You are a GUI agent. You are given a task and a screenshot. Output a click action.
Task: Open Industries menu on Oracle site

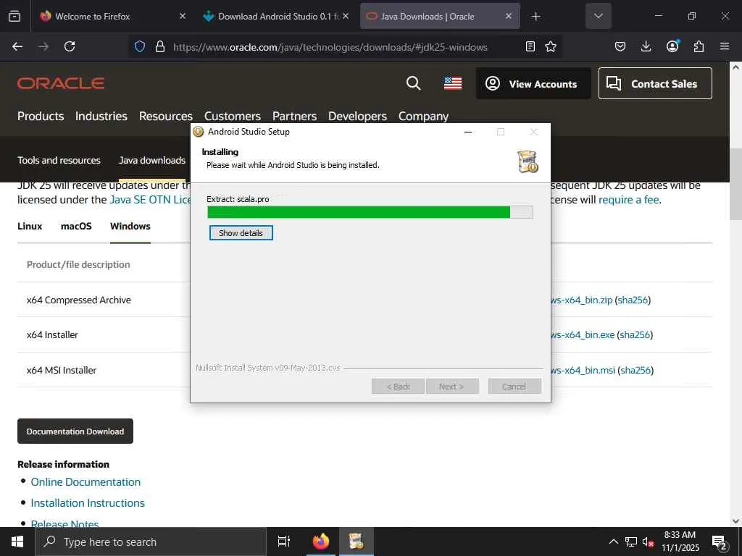[x=101, y=116]
